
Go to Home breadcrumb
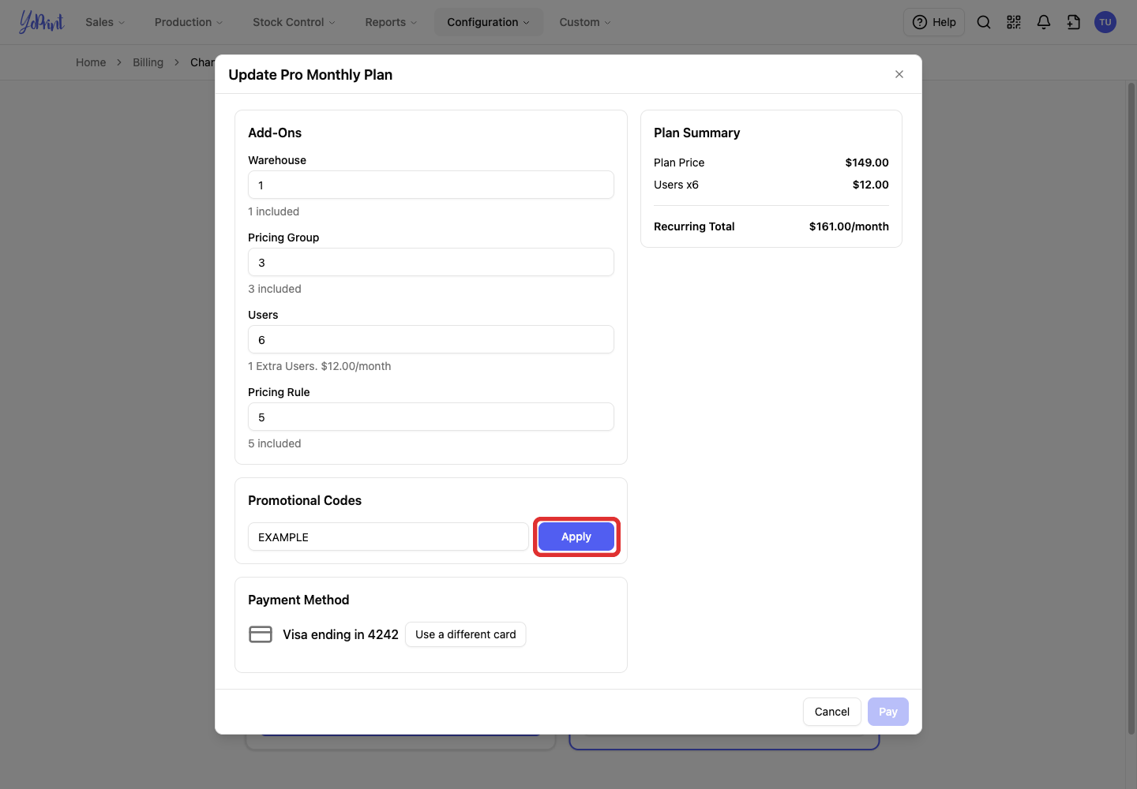click(91, 62)
